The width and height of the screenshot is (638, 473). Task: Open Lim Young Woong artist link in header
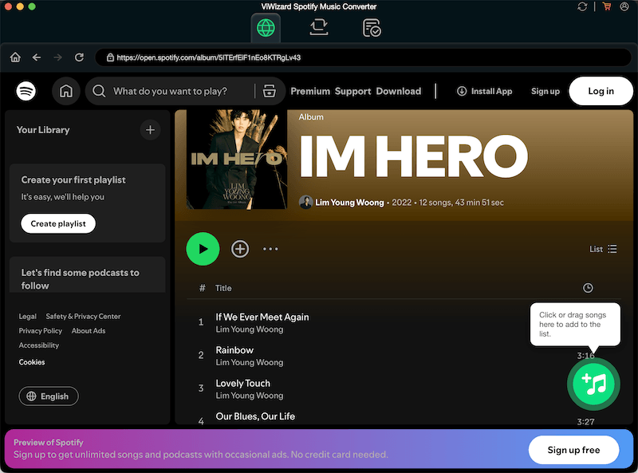coord(349,203)
